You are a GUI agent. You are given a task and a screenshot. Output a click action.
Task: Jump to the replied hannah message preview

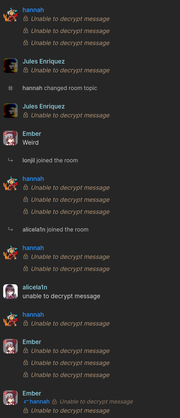click(78, 401)
